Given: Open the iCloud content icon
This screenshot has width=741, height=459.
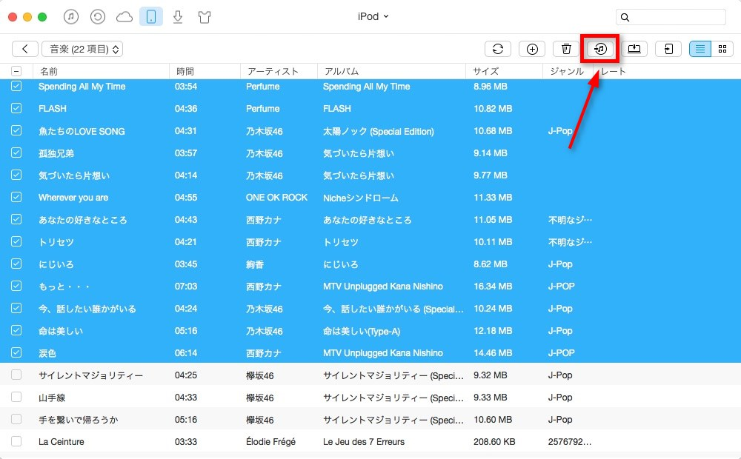Looking at the screenshot, I should click(124, 17).
